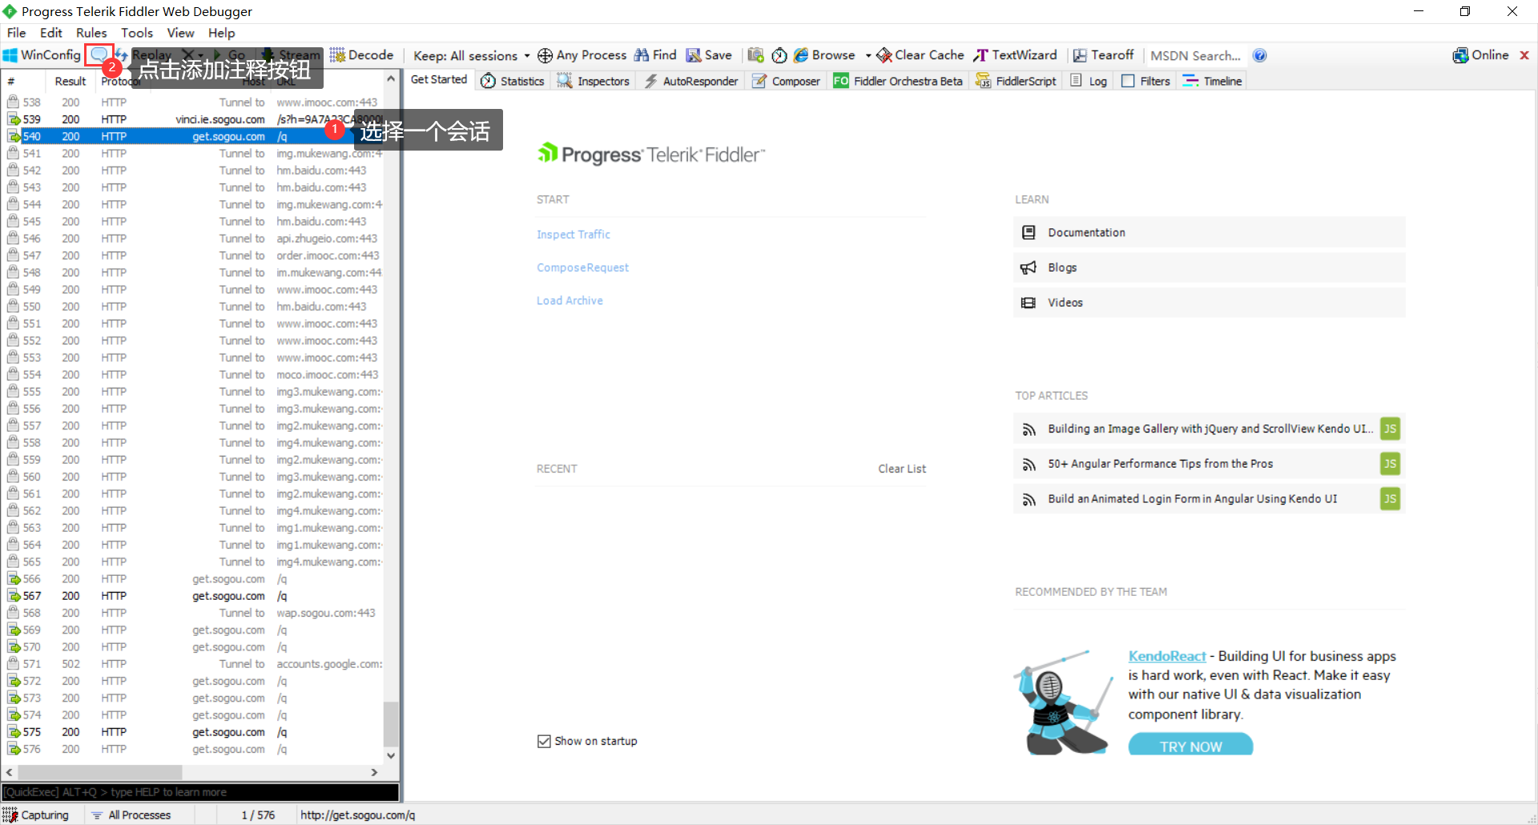
Task: Click horizontal scroll-right arrow of session list
Action: coord(374,772)
